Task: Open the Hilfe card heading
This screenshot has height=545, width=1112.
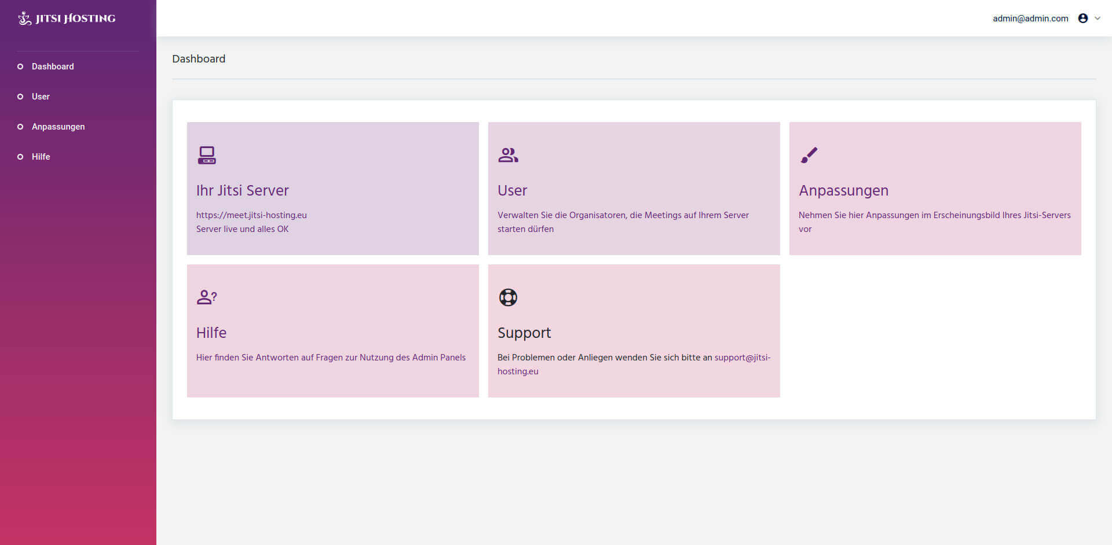Action: coord(211,333)
